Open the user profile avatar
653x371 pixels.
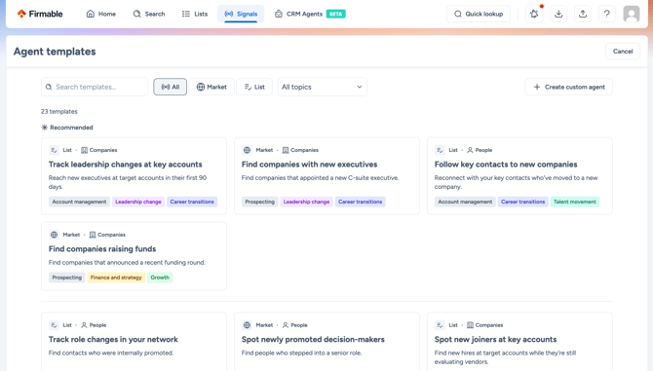632,14
